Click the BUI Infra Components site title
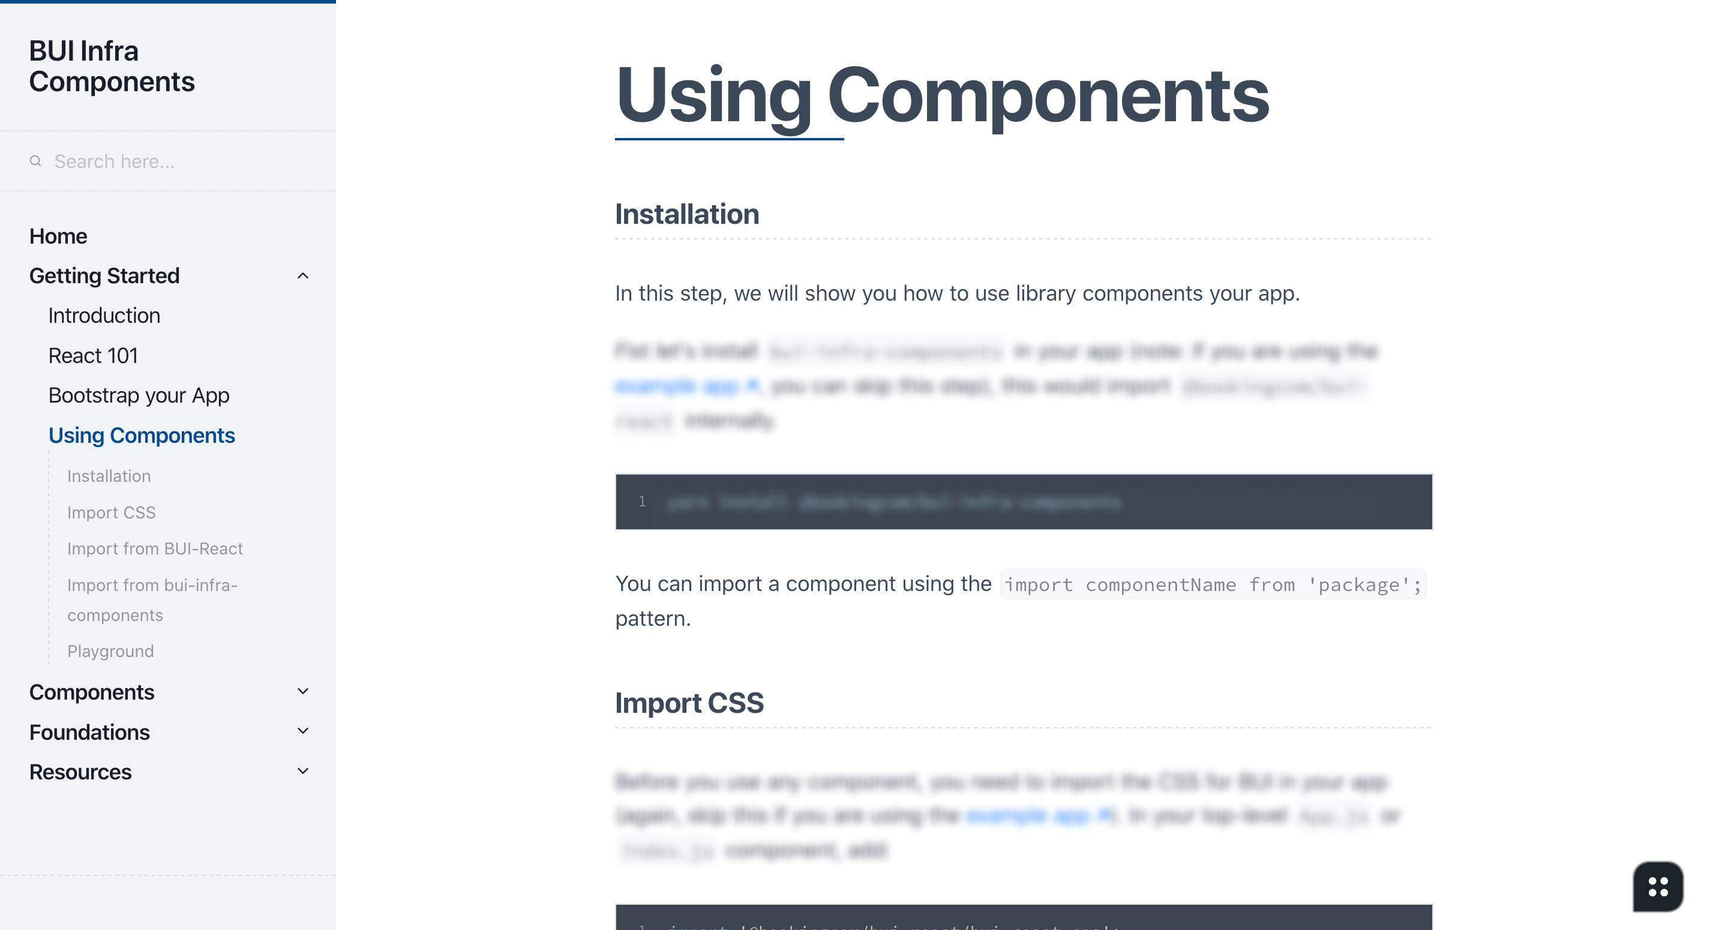Viewport: 1710px width, 930px height. point(112,66)
